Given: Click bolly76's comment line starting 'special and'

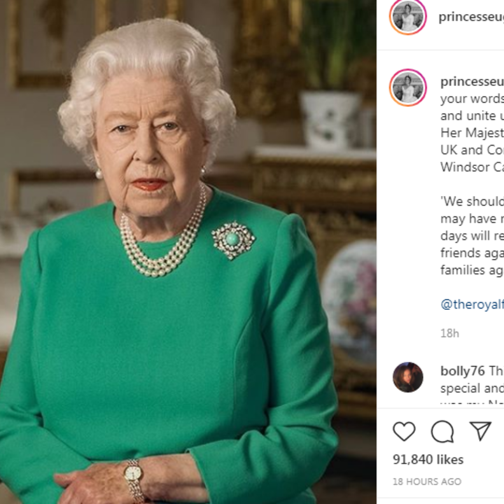Looking at the screenshot, I should (472, 388).
